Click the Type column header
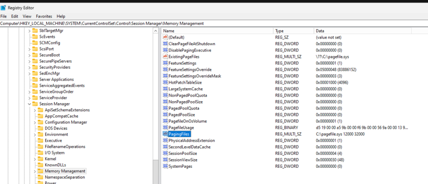The width and height of the screenshot is (428, 184). coord(293,31)
